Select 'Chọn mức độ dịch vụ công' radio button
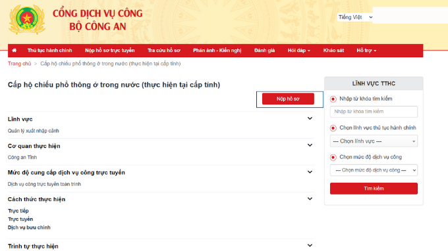 333,157
